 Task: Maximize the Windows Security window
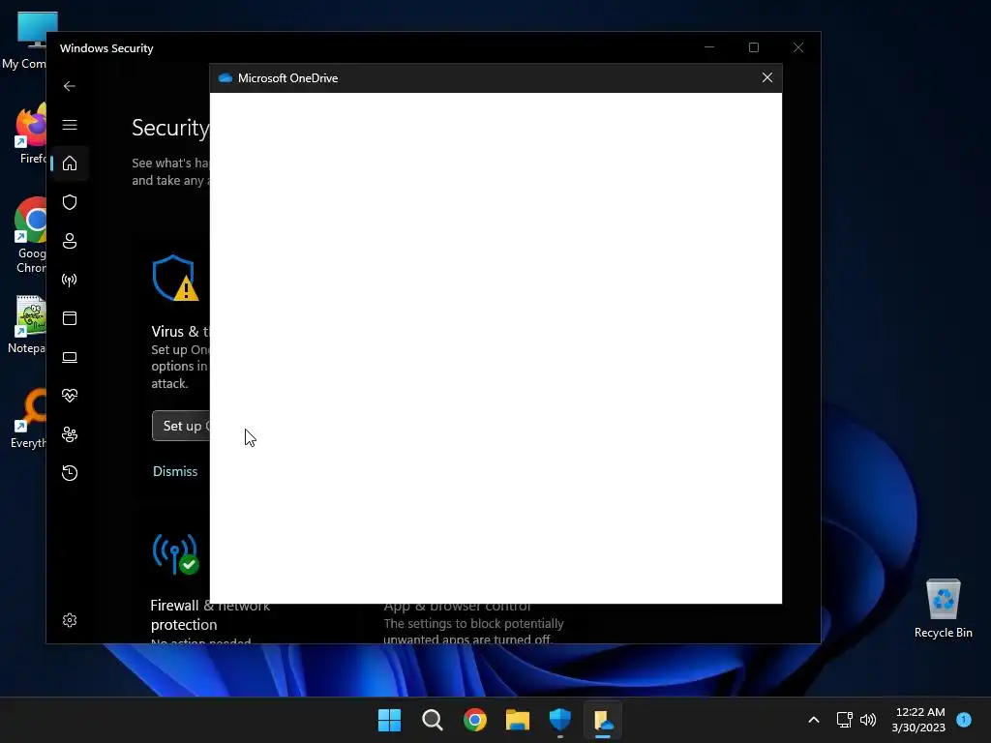[x=753, y=47]
